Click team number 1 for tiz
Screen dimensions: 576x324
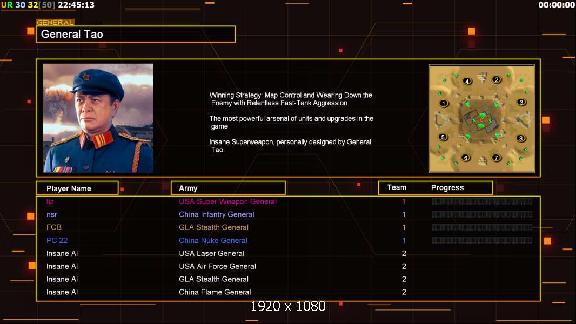[x=404, y=201]
